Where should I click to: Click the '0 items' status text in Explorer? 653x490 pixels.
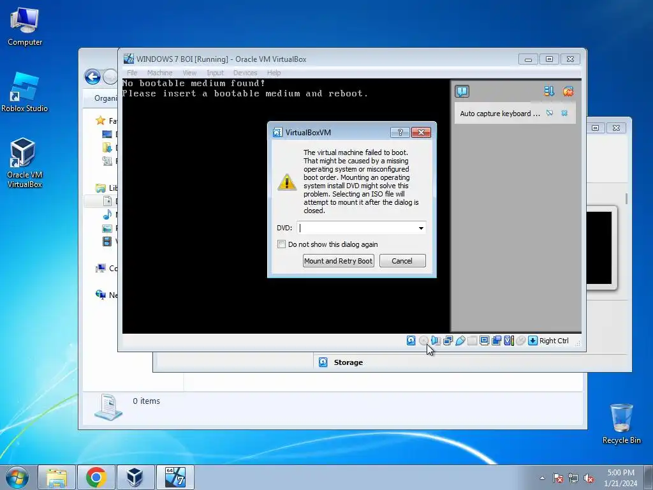pyautogui.click(x=146, y=401)
